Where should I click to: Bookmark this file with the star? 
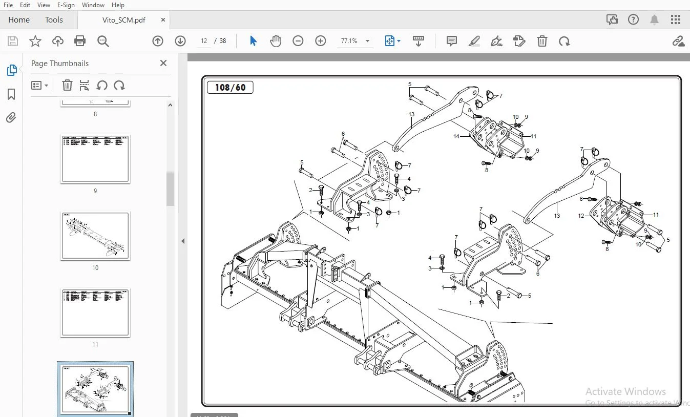point(35,41)
